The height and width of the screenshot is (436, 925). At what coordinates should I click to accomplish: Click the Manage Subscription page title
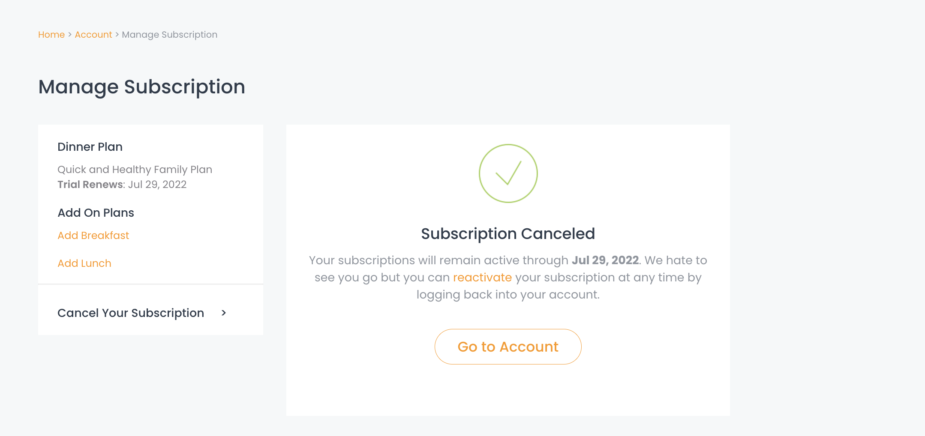click(x=142, y=87)
